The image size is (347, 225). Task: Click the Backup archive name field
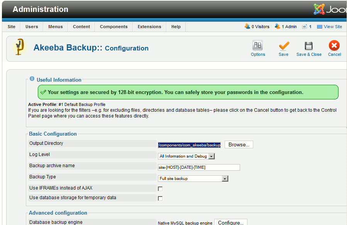coord(199,167)
